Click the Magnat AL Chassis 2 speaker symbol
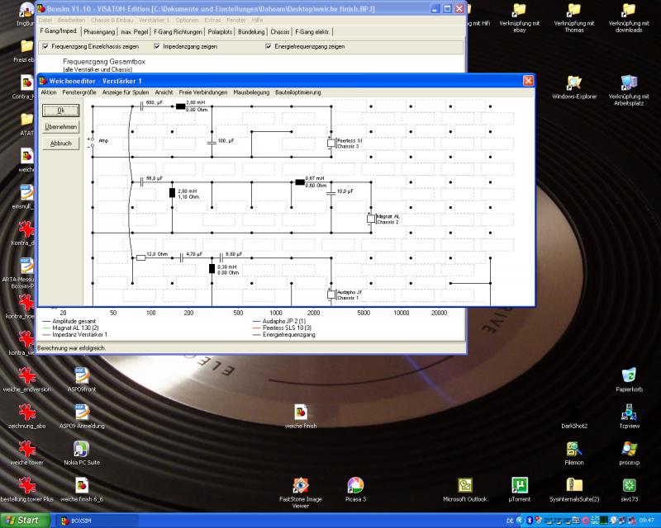 click(x=371, y=219)
